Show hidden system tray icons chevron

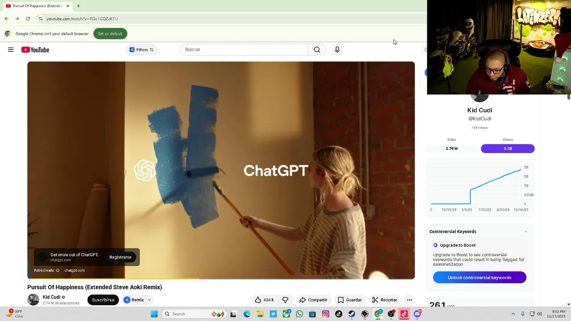click(513, 314)
